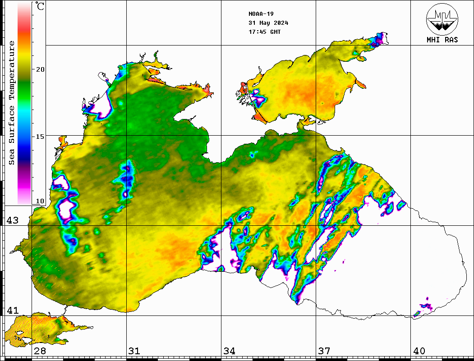The image size is (474, 361).
Task: Click the date text 31 May 2024
Action: click(268, 23)
